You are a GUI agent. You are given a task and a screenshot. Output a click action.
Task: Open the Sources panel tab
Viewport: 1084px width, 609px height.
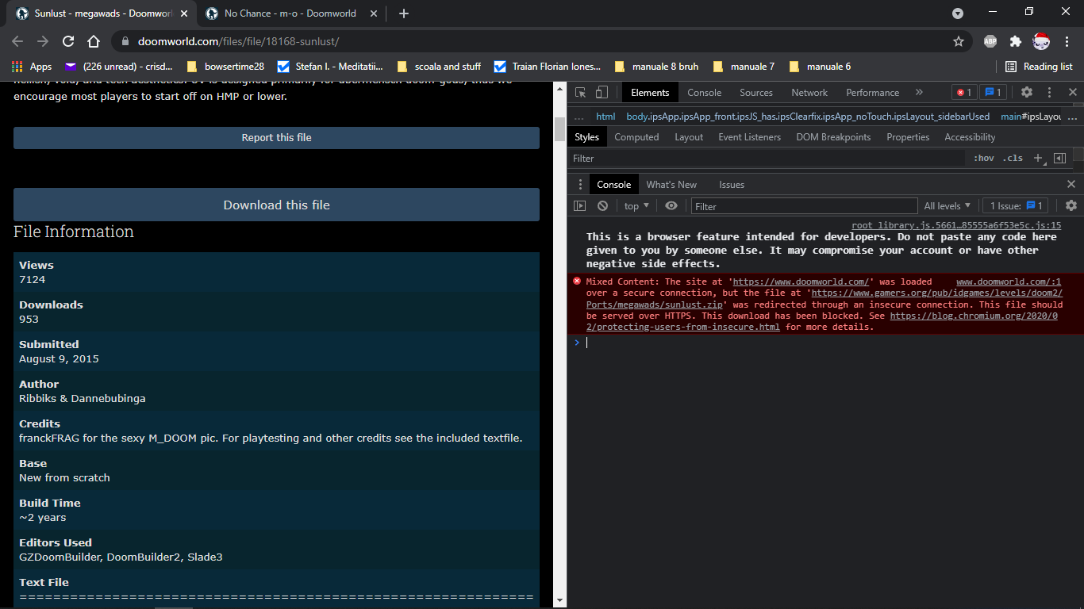coord(755,93)
